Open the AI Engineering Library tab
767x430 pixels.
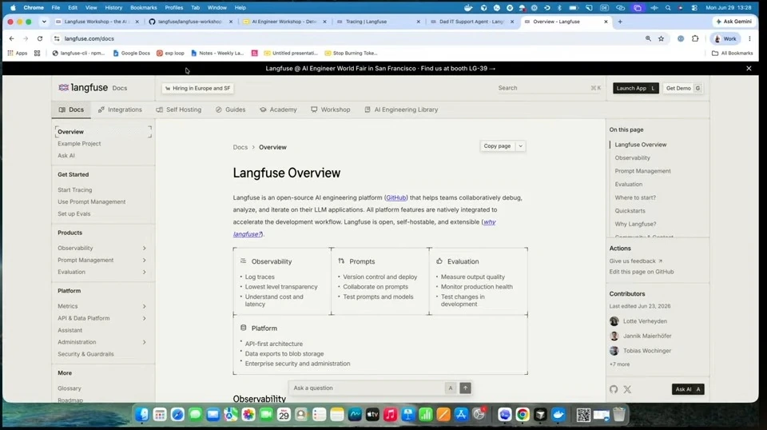tap(401, 109)
